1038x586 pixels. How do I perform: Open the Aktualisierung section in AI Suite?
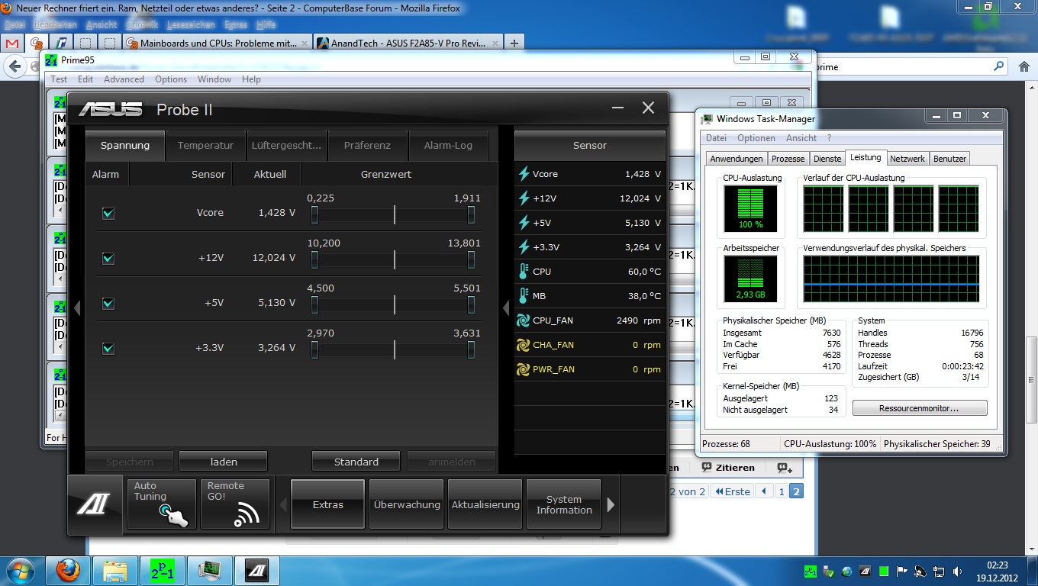[x=485, y=504]
